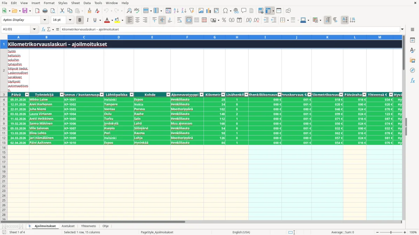Sort ascending
The height and width of the screenshot is (235, 419).
(176, 11)
